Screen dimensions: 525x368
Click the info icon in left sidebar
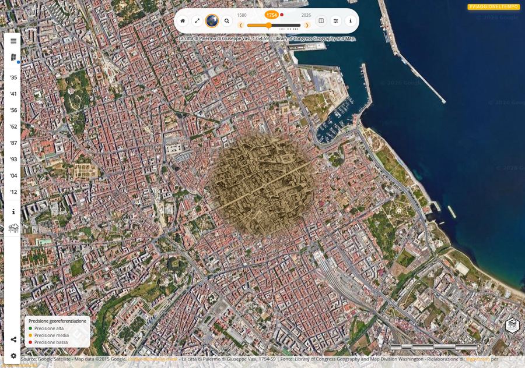tap(13, 212)
